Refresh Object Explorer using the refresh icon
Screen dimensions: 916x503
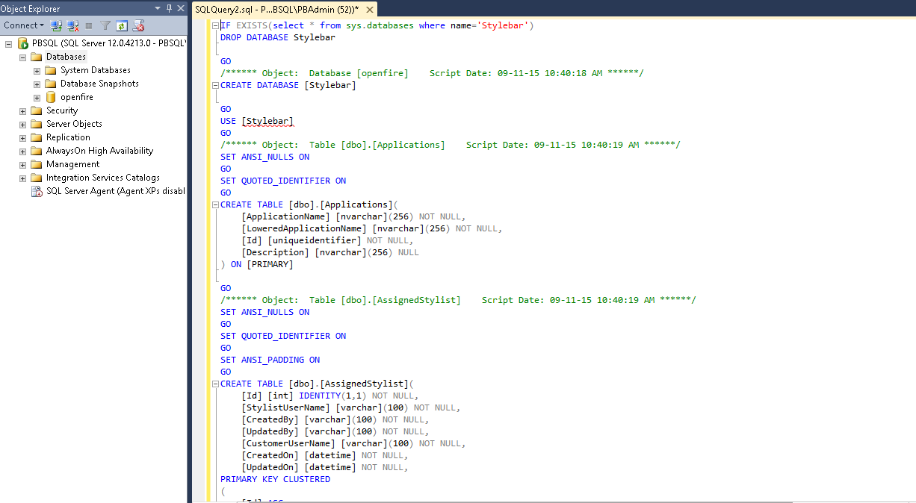pos(122,25)
